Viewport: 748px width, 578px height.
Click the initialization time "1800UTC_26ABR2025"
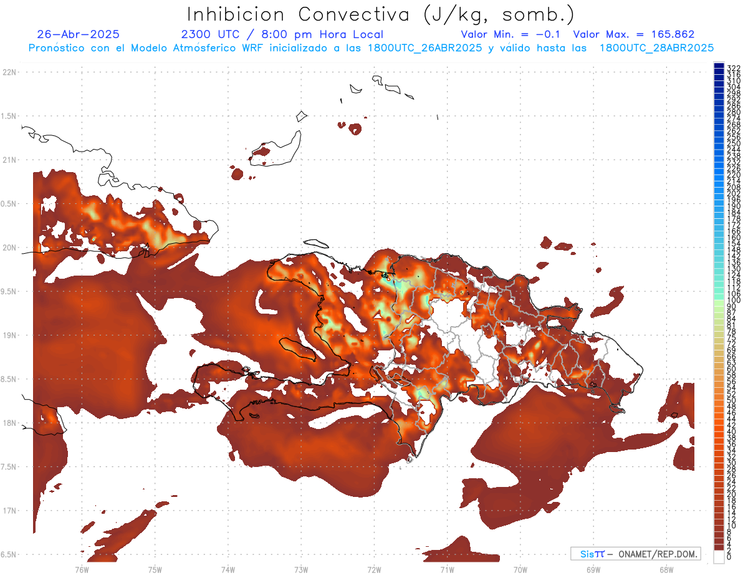click(x=426, y=47)
